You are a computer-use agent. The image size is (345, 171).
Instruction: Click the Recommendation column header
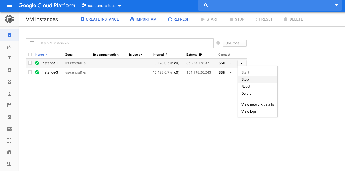[x=106, y=55]
